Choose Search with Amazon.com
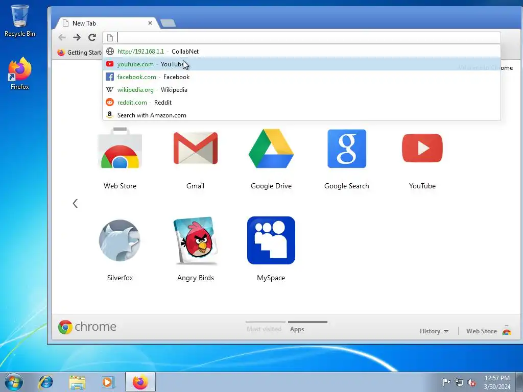Viewport: 523px width, 392px height. coord(301,115)
